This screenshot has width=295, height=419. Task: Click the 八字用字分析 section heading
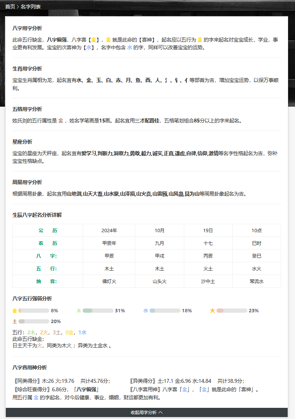[x=27, y=28]
